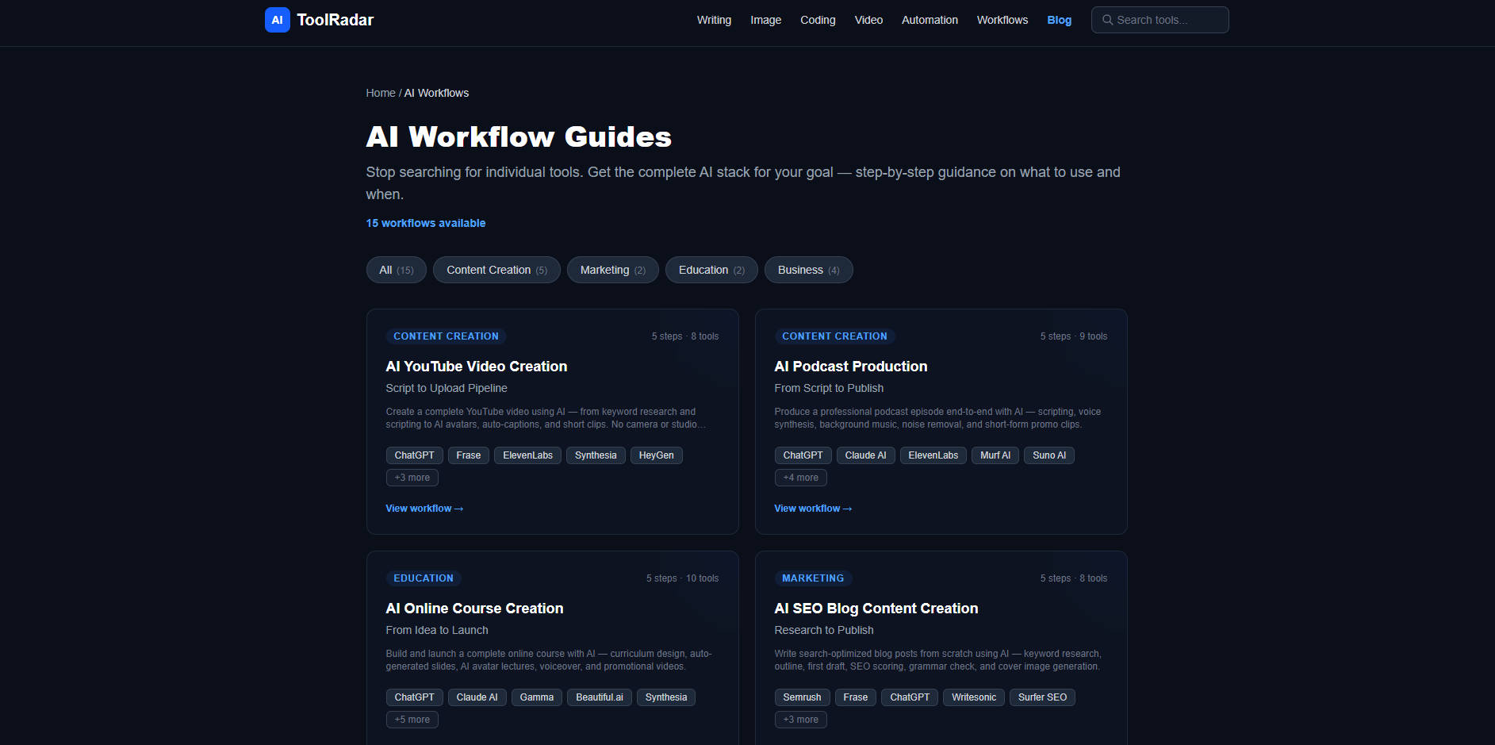Filter by Marketing (2)
Viewport: 1495px width, 745px height.
(612, 270)
